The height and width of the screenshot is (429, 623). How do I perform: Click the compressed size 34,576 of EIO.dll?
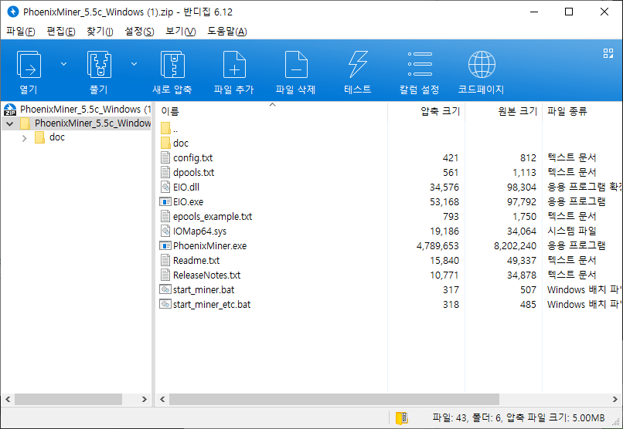pos(444,187)
